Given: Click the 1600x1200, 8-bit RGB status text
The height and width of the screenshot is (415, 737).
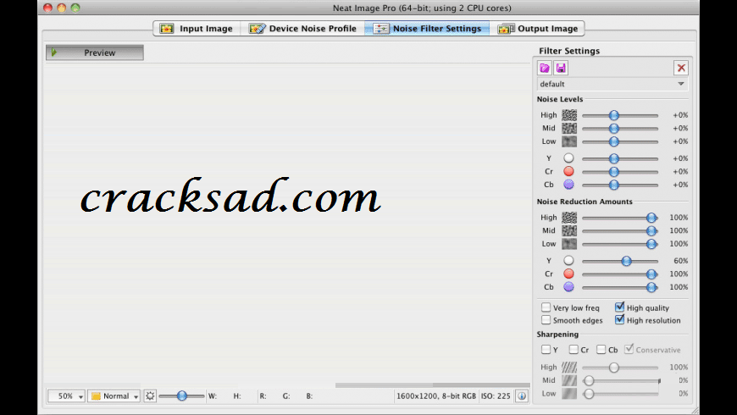Looking at the screenshot, I should tap(435, 396).
